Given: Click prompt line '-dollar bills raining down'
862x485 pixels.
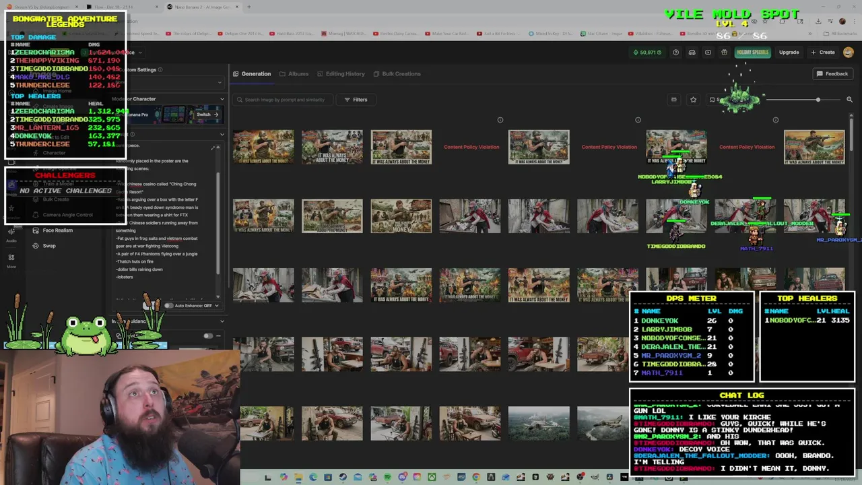Looking at the screenshot, I should 139,269.
